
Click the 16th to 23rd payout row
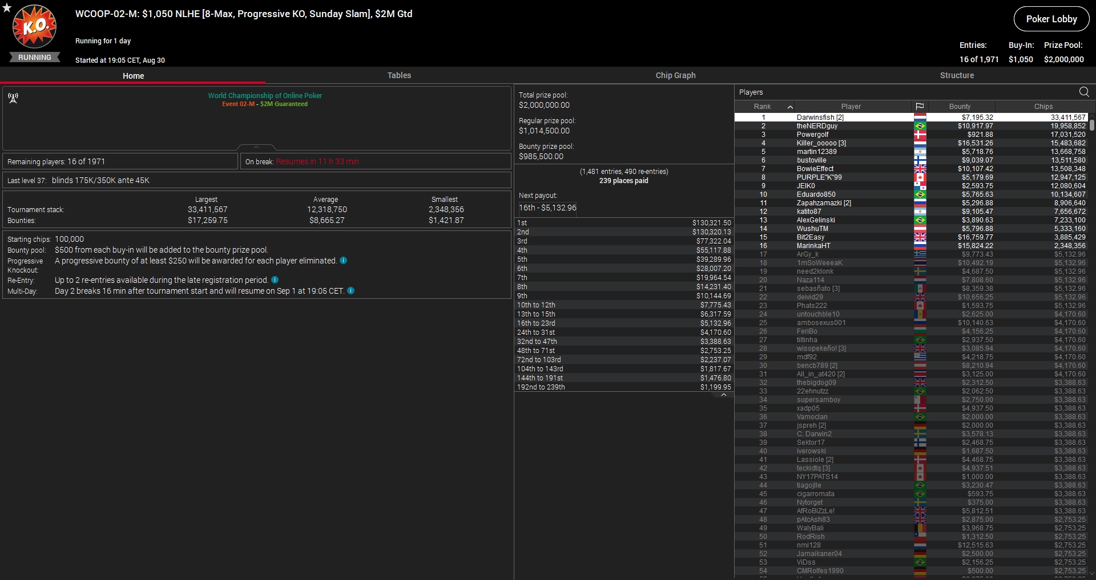point(624,323)
